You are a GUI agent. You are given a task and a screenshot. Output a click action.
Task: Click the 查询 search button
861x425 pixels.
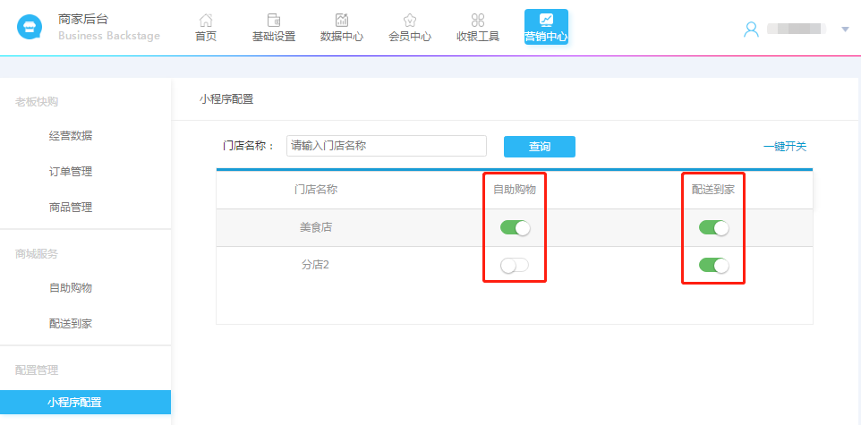point(539,147)
